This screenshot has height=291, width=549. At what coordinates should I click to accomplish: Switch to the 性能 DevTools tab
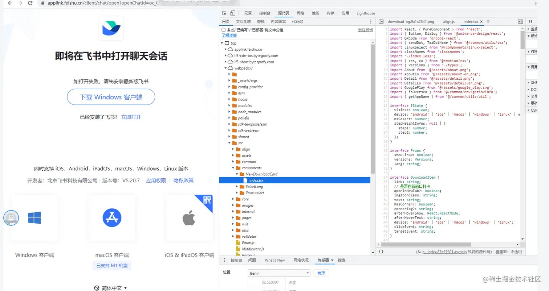click(316, 13)
